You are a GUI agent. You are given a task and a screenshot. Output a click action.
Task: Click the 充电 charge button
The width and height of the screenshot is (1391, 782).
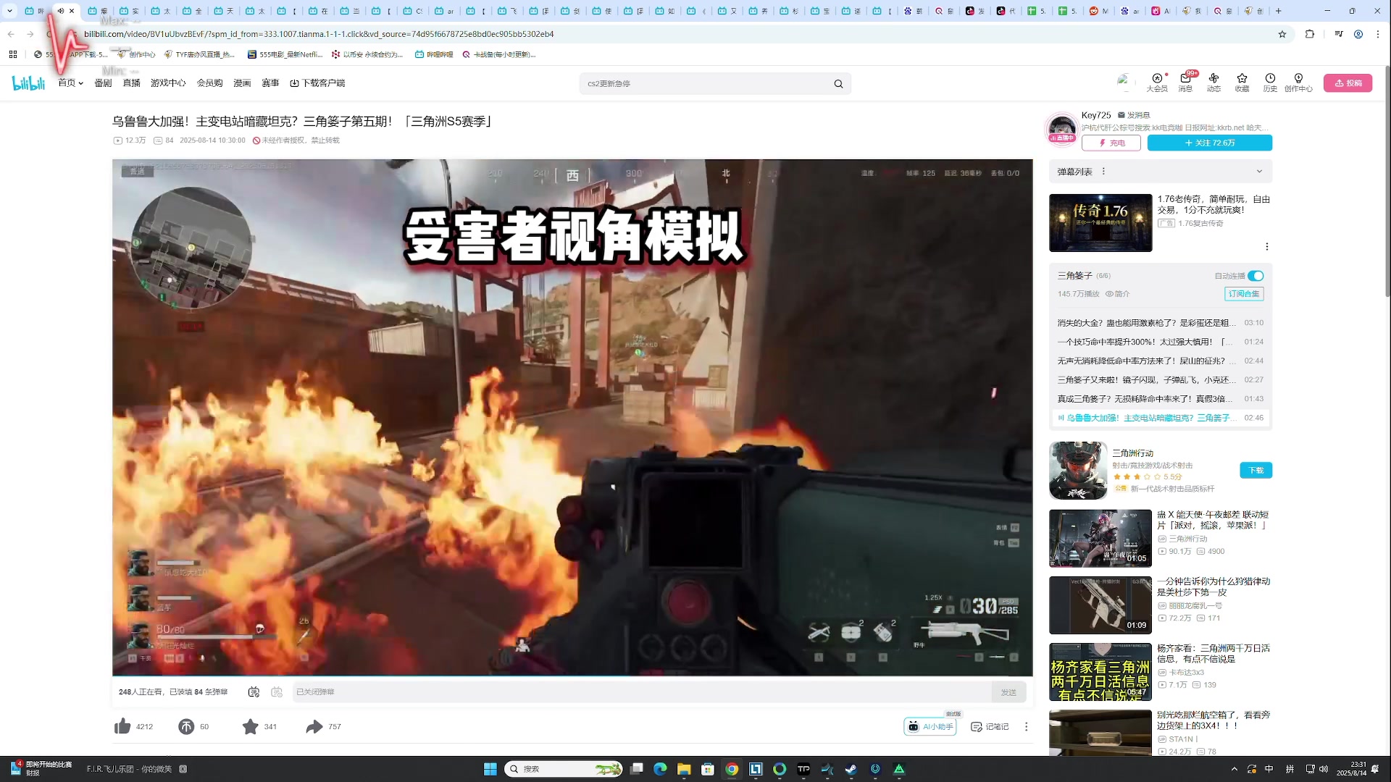(x=1111, y=143)
